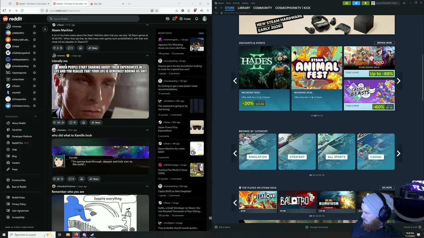Click Reddit Create post button

(185, 19)
